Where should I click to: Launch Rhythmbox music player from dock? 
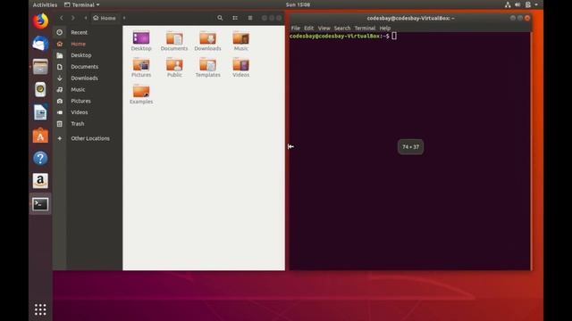pos(40,89)
